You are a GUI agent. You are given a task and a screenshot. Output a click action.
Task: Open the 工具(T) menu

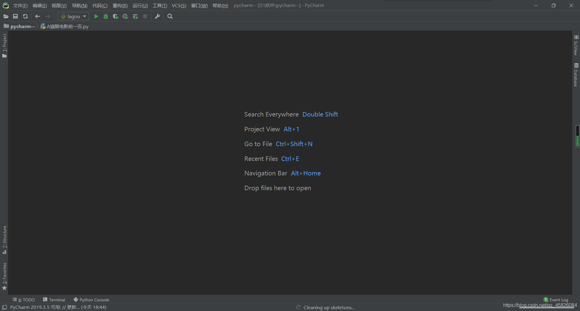[x=160, y=5]
